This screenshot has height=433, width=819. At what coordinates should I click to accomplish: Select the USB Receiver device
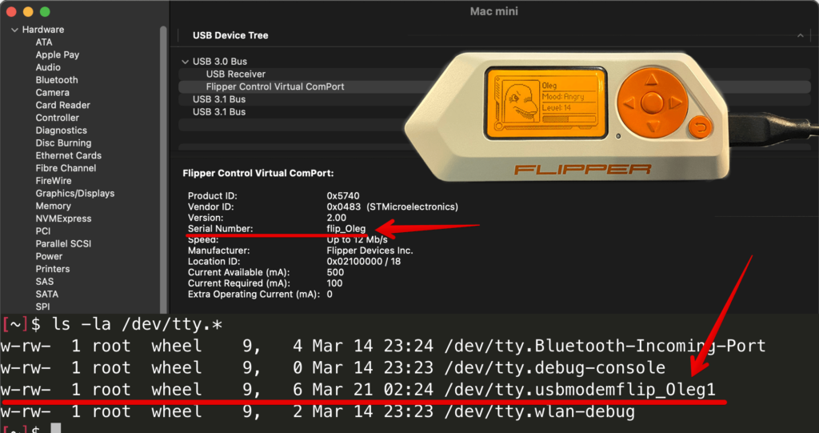pos(236,74)
